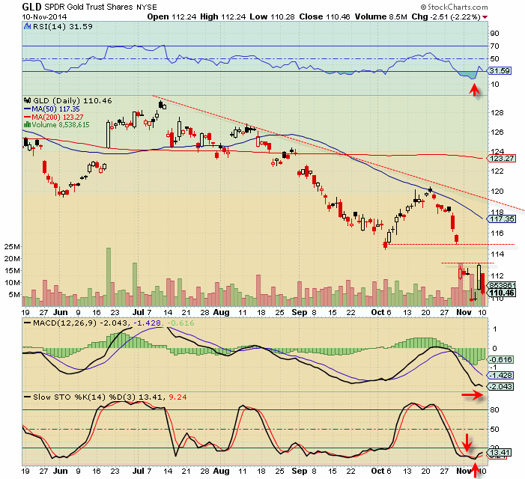Click the Aug label on the bottom date axis
The height and width of the screenshot is (479, 525).
[x=222, y=471]
